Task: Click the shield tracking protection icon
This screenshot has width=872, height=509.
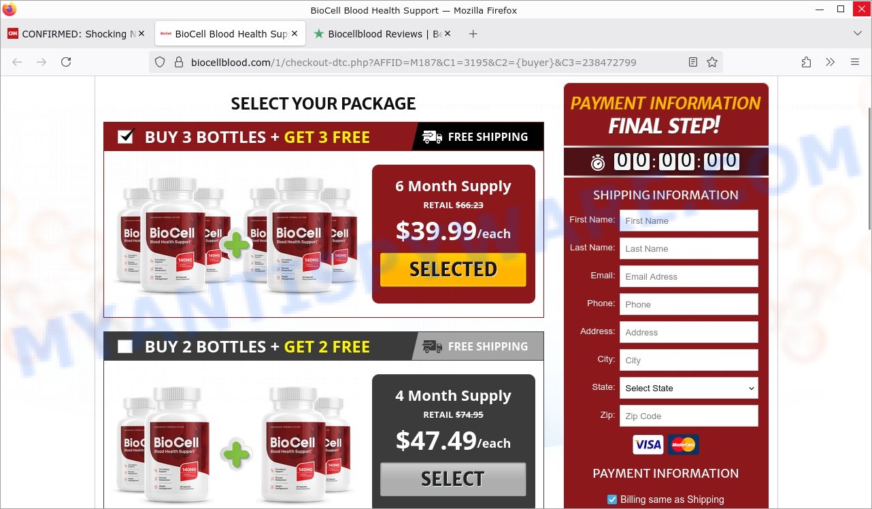Action: tap(160, 62)
